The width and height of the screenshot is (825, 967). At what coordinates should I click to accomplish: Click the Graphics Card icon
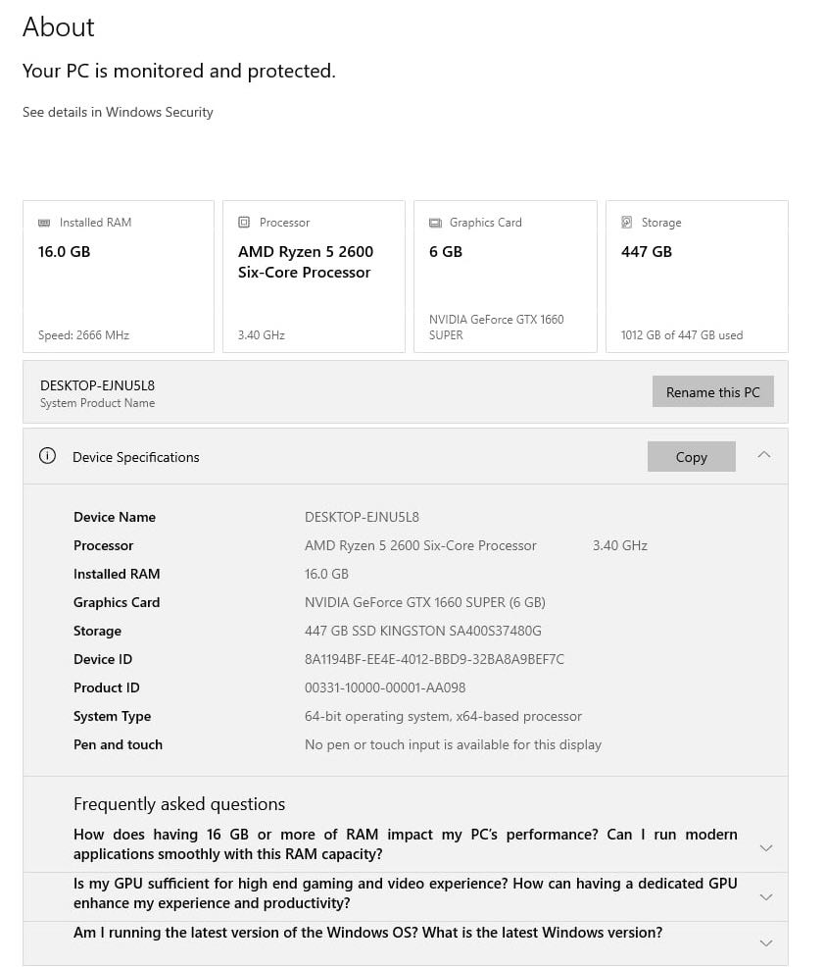tap(435, 223)
